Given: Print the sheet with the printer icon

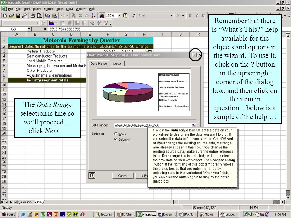Looking at the screenshot, I should [x=33, y=16].
